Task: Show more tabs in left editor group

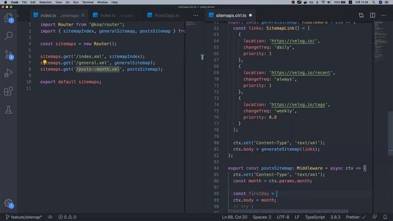Action: (195, 15)
